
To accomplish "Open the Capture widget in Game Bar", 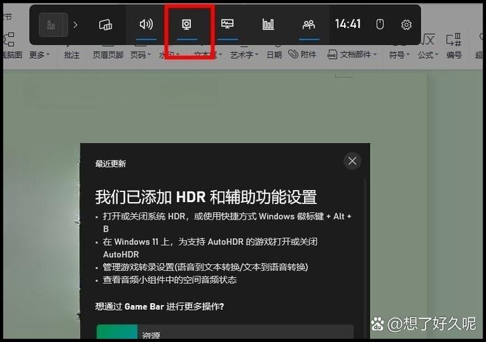I will (x=187, y=25).
